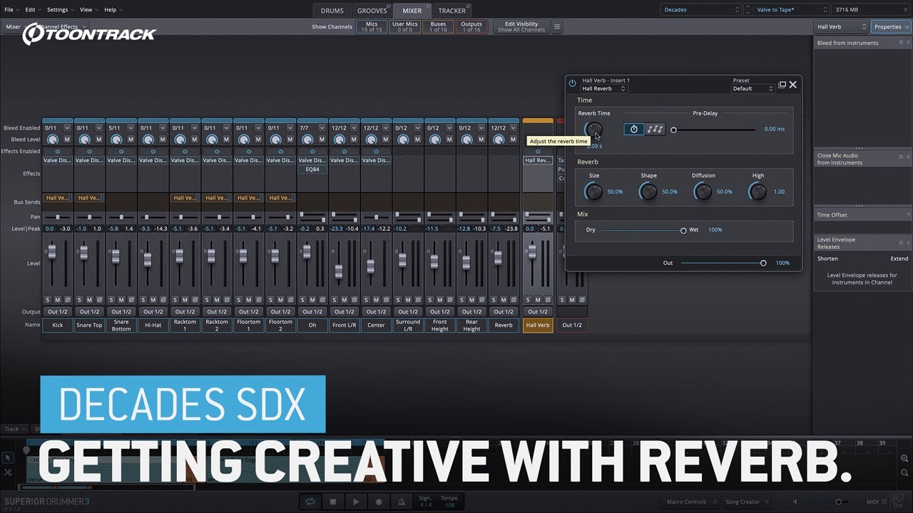Mute the Oh channel

312,299
